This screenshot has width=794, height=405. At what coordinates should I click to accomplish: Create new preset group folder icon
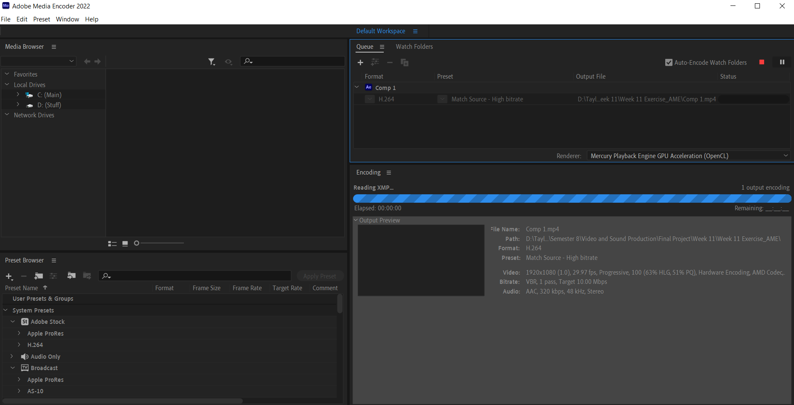coord(39,276)
